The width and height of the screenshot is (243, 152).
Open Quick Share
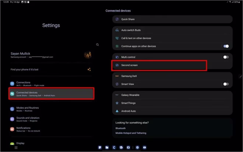(x=172, y=19)
